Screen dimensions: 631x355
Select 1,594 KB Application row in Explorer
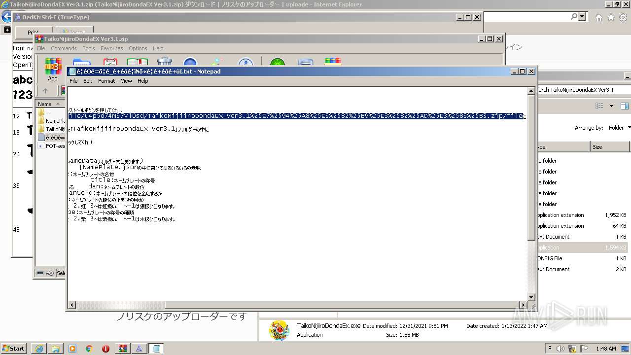[584, 248]
